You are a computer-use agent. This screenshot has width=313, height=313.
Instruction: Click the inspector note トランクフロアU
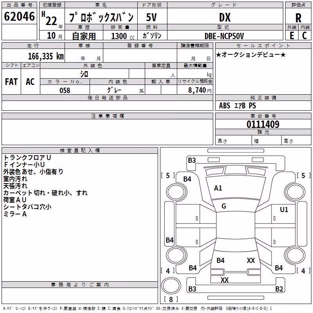click(27, 158)
